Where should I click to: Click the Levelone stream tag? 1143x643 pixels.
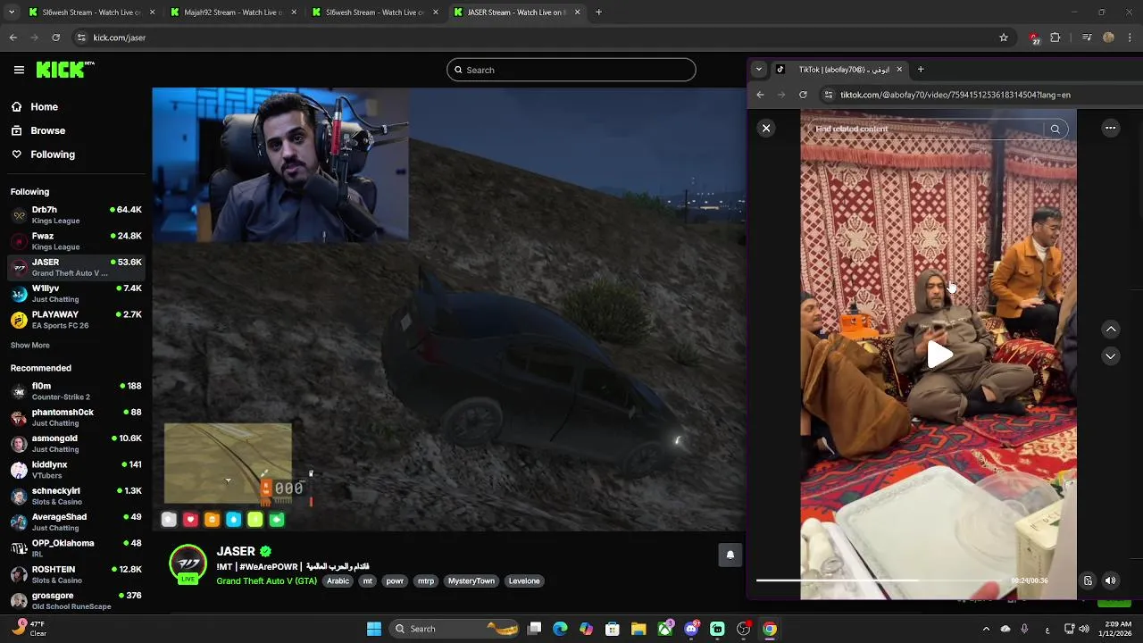coord(524,580)
